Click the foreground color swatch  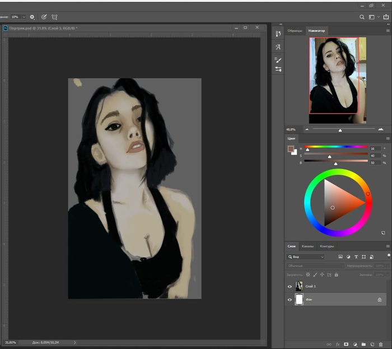click(290, 149)
